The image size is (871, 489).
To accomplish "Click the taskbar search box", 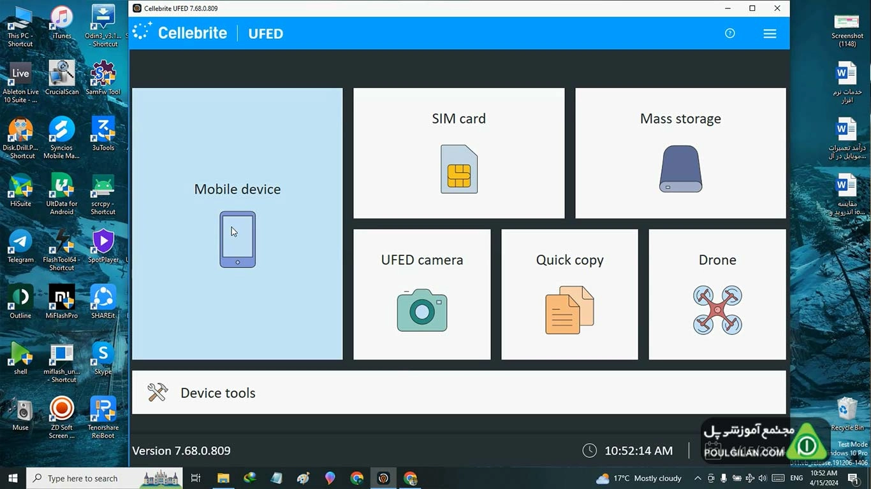I will point(104,478).
